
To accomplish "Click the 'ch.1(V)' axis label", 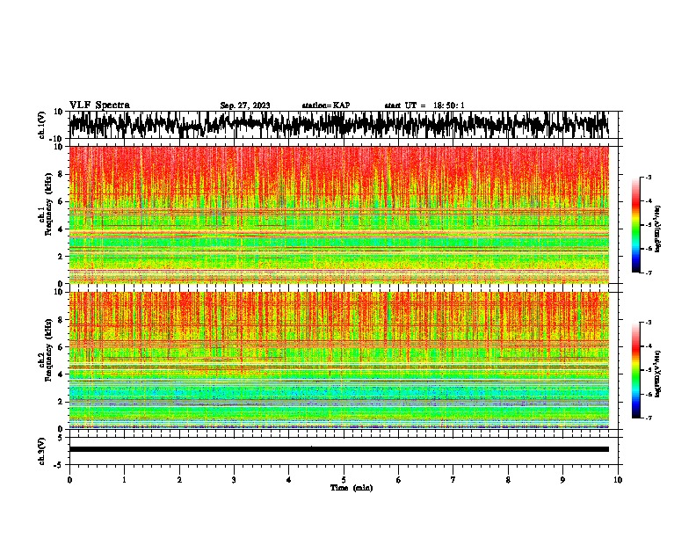I will coord(42,125).
